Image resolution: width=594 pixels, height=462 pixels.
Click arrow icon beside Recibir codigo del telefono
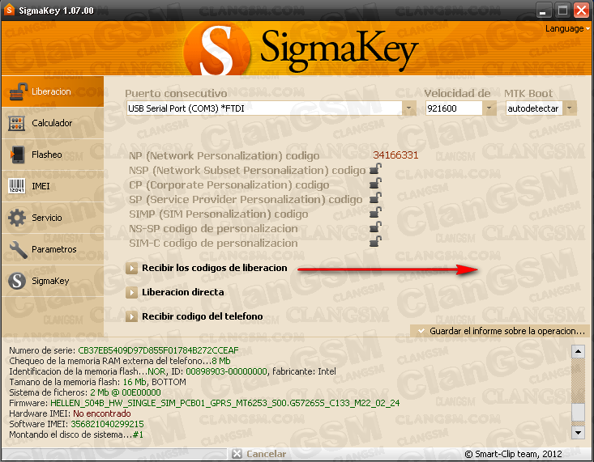point(131,316)
